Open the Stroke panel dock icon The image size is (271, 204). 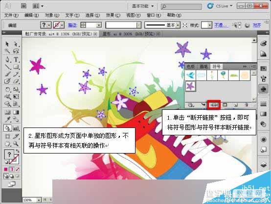[x=263, y=104]
